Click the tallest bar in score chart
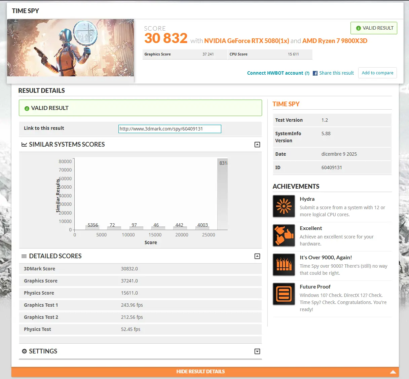Viewport: 409px width, 379px height. tap(222, 195)
